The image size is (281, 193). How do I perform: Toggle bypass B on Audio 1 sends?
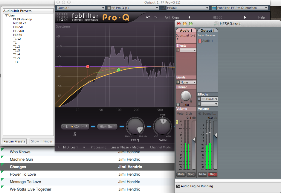coord(178,82)
